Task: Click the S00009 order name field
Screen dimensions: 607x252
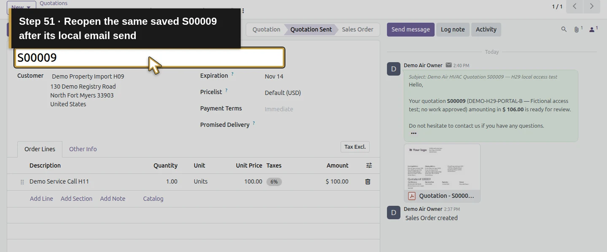Action: pos(150,58)
